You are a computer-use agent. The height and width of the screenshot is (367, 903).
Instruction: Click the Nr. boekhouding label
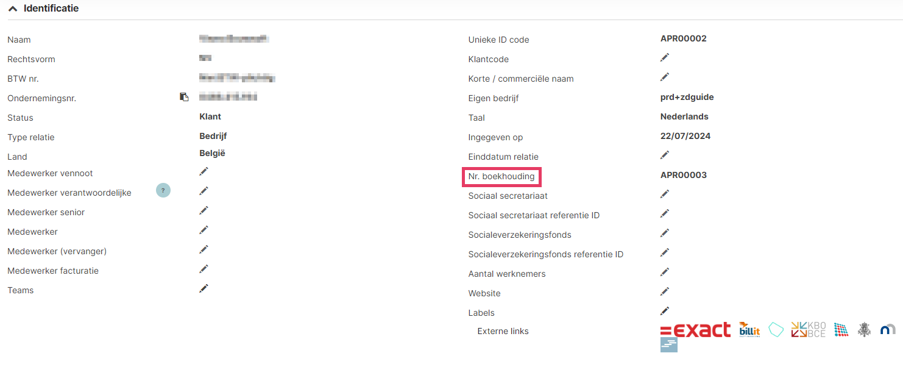[501, 177]
